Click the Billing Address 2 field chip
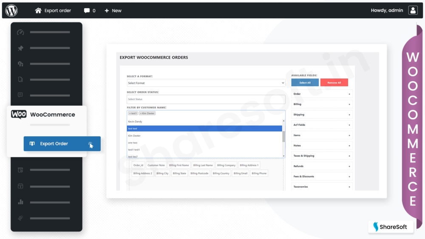Viewport: 425px width, 239px height. click(x=143, y=173)
